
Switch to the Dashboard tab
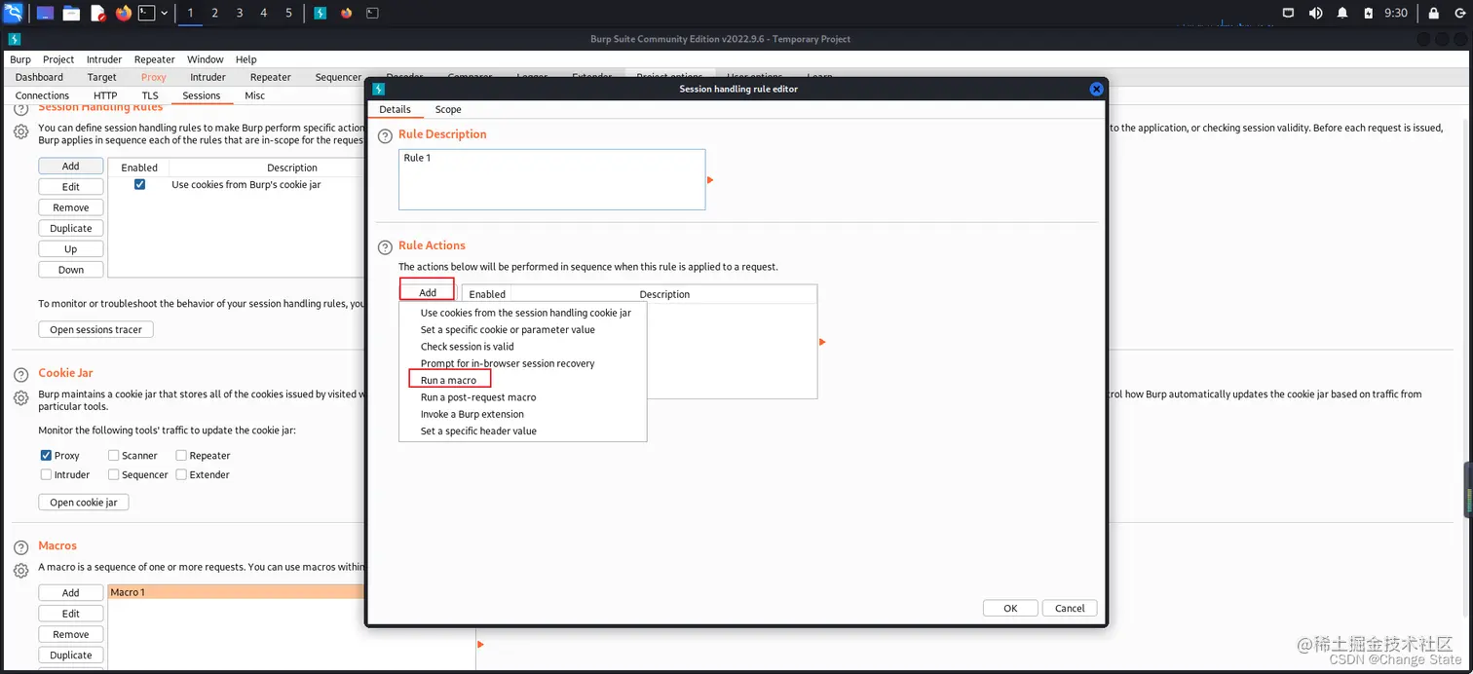pos(39,77)
